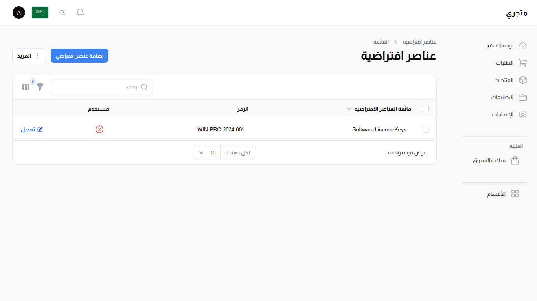
Task: Click the إضافة عنصر افتراضي button
Action: coord(79,55)
